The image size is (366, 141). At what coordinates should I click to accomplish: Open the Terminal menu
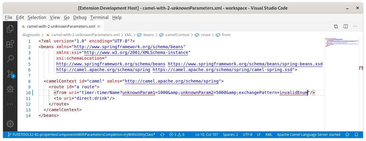(x=99, y=17)
